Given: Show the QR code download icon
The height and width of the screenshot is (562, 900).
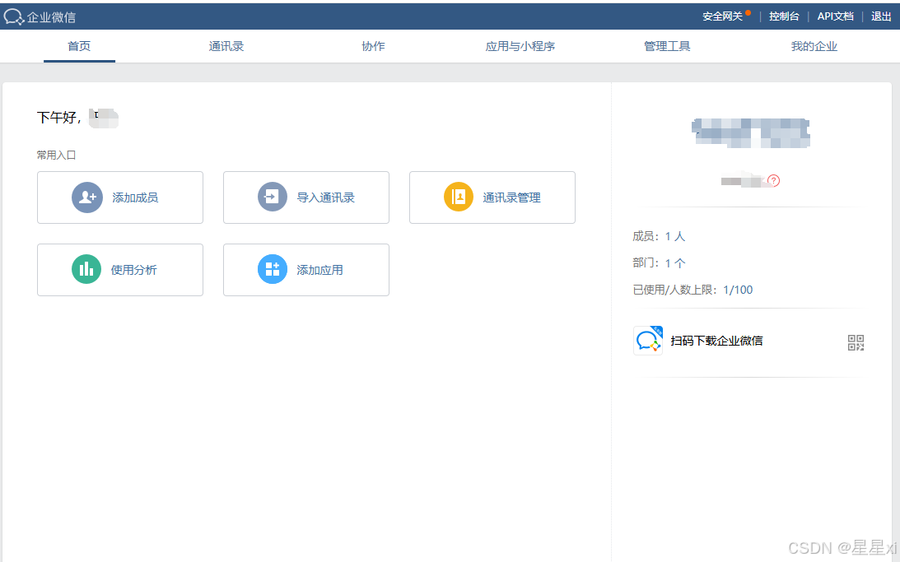Looking at the screenshot, I should pyautogui.click(x=856, y=342).
